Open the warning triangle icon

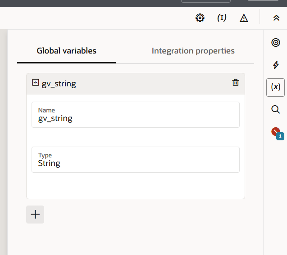244,18
